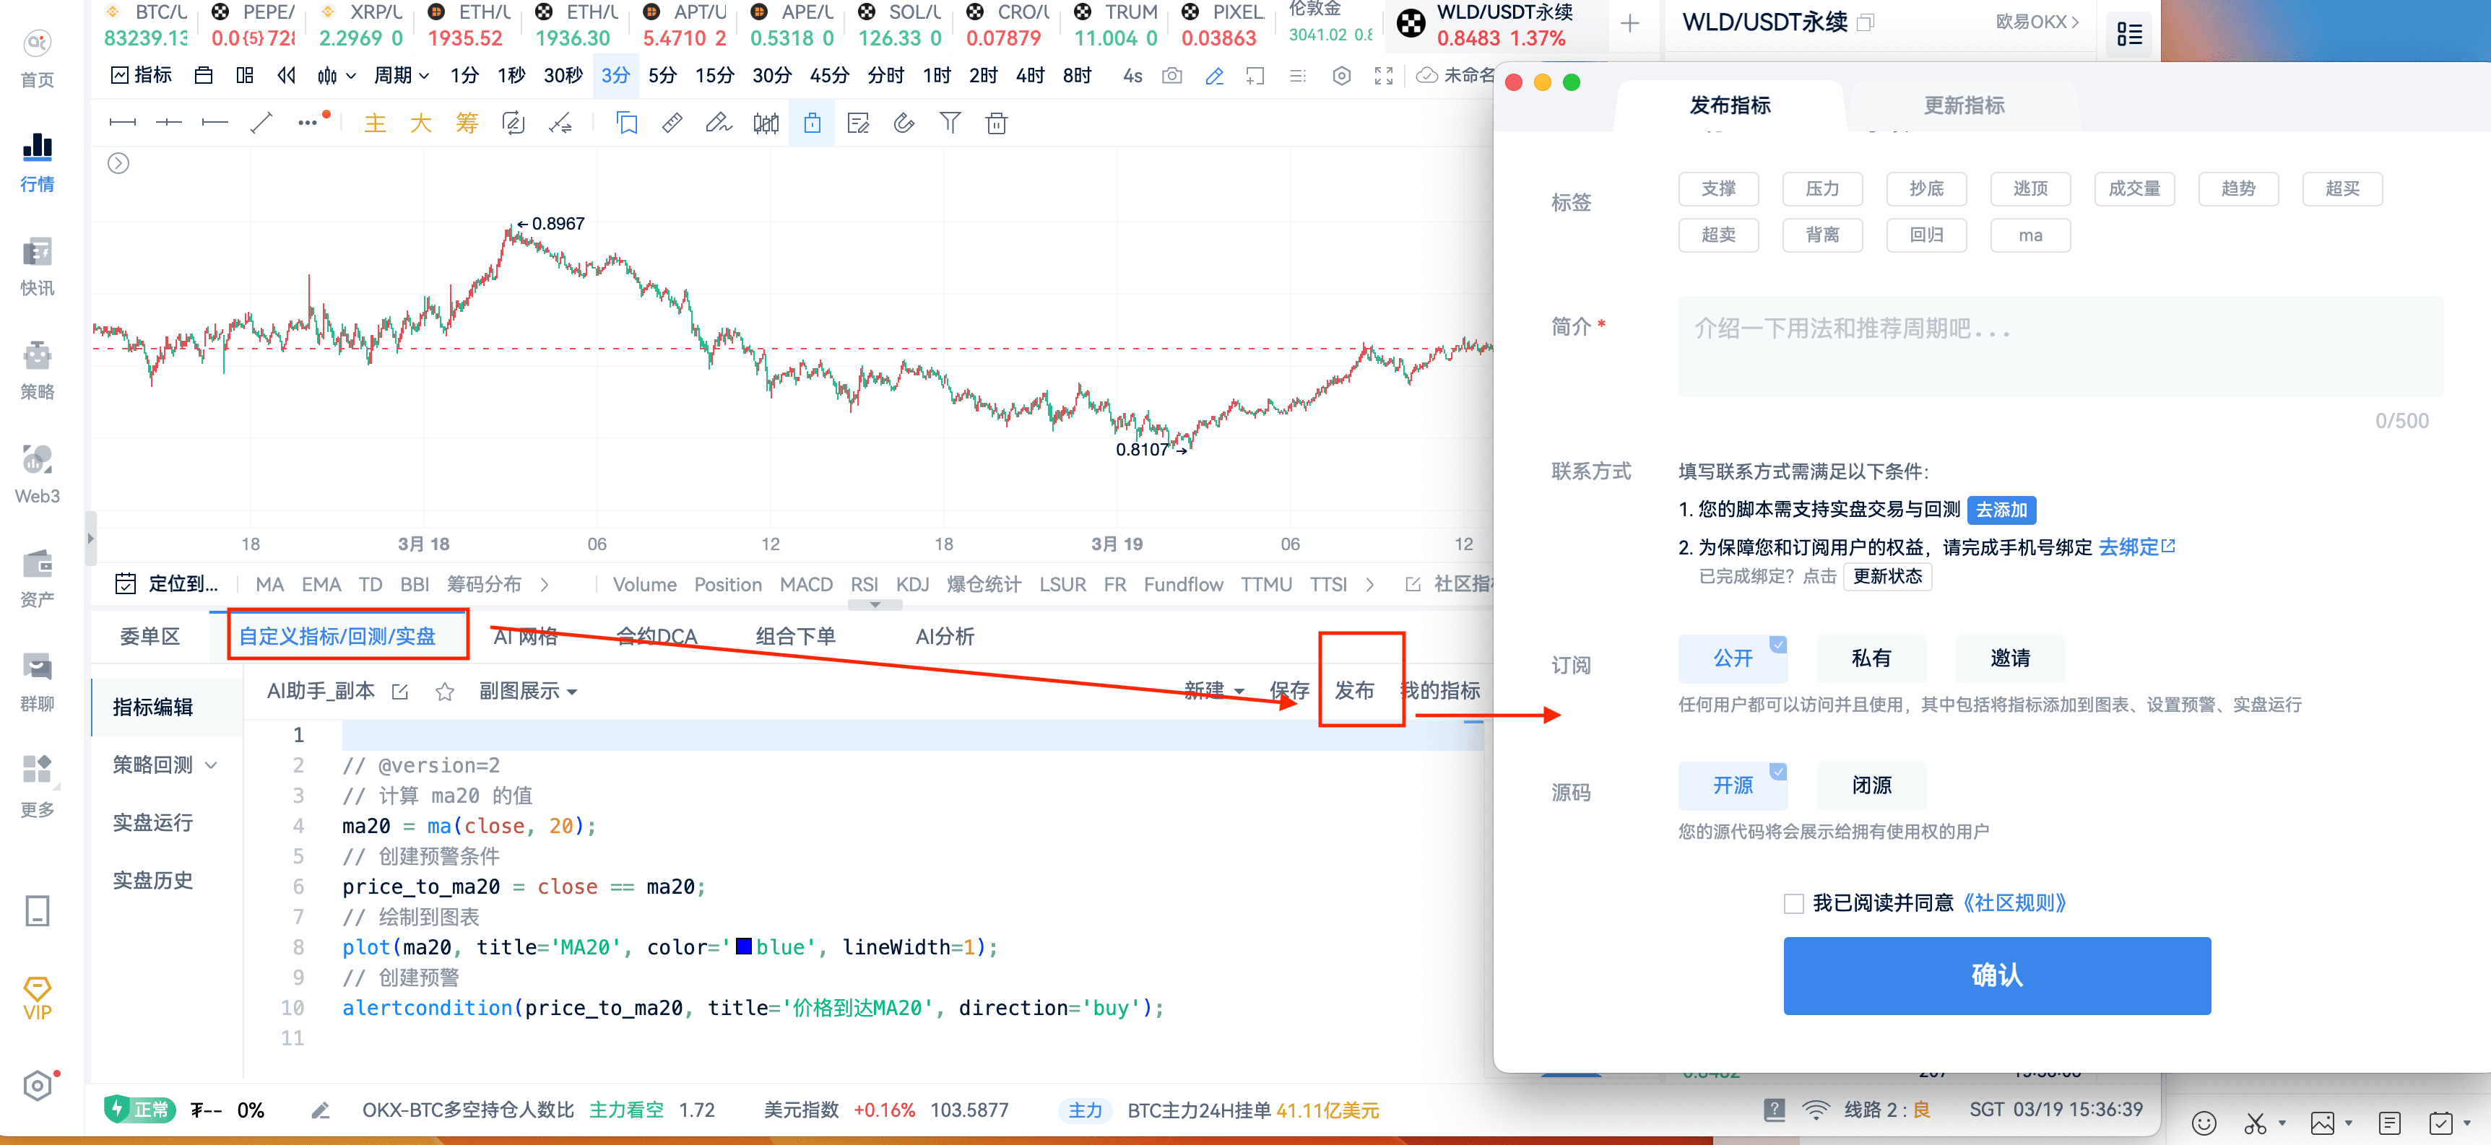Expand more sub indicators chevron after TTSI
The height and width of the screenshot is (1145, 2491).
[1369, 585]
